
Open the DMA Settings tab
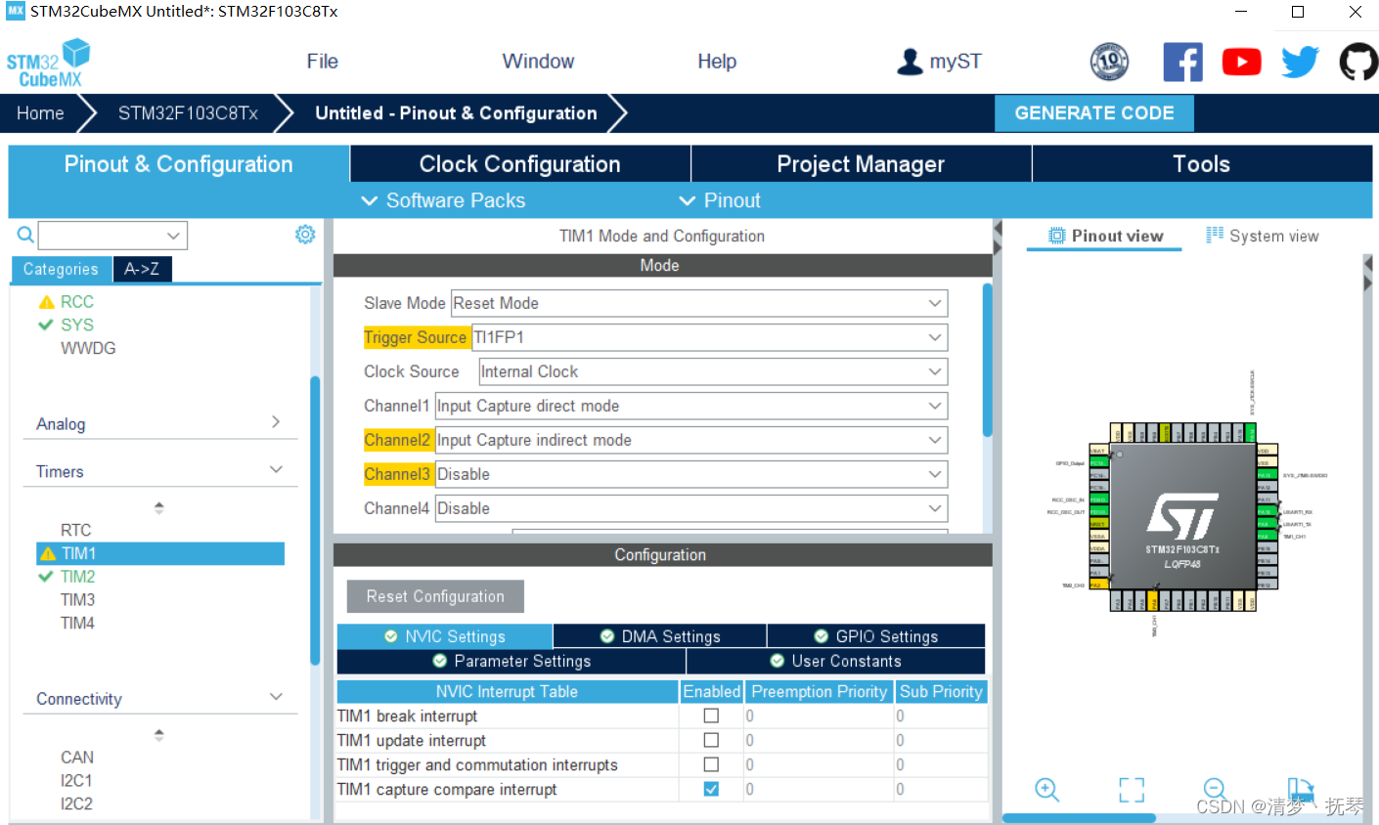[x=660, y=636]
